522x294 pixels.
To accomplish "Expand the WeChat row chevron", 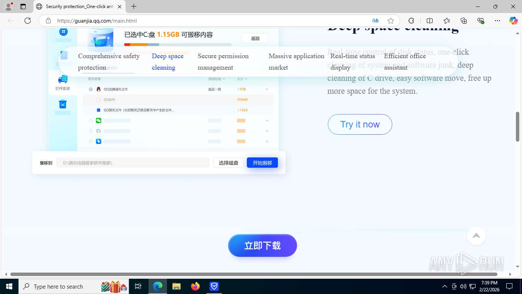I will (267, 121).
